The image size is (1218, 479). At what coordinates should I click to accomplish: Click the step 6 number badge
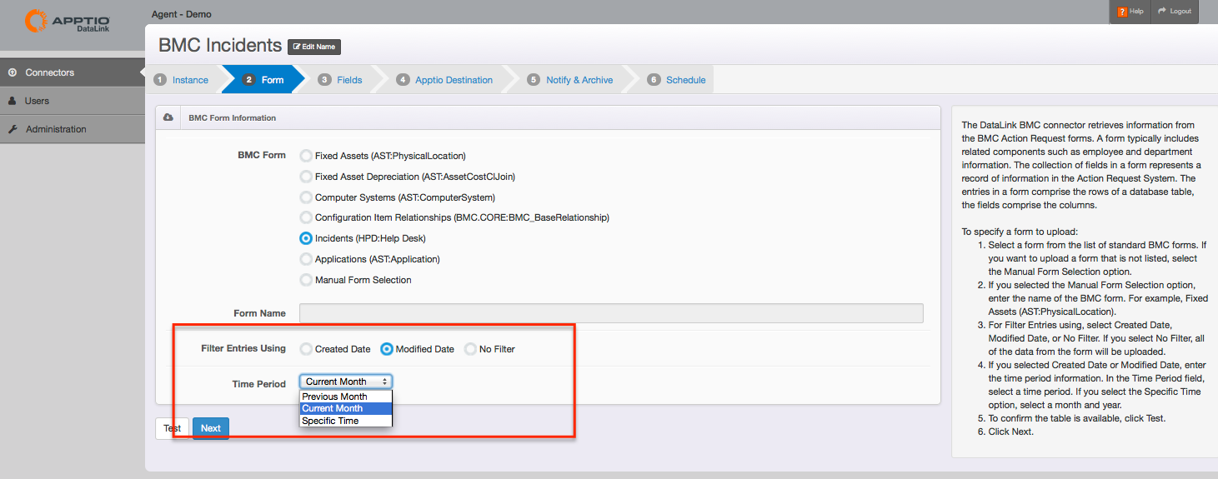pyautogui.click(x=654, y=80)
